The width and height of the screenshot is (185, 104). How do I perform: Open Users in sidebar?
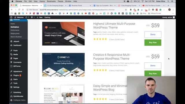pyautogui.click(x=15, y=79)
